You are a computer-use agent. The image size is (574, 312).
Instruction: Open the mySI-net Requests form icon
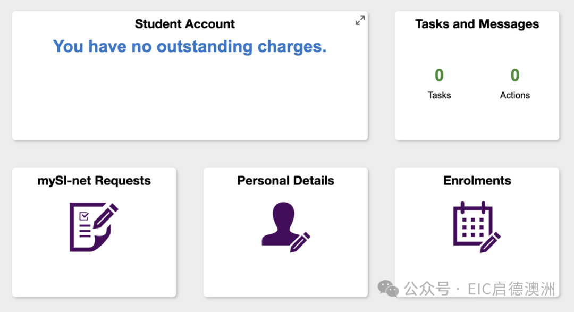click(94, 226)
